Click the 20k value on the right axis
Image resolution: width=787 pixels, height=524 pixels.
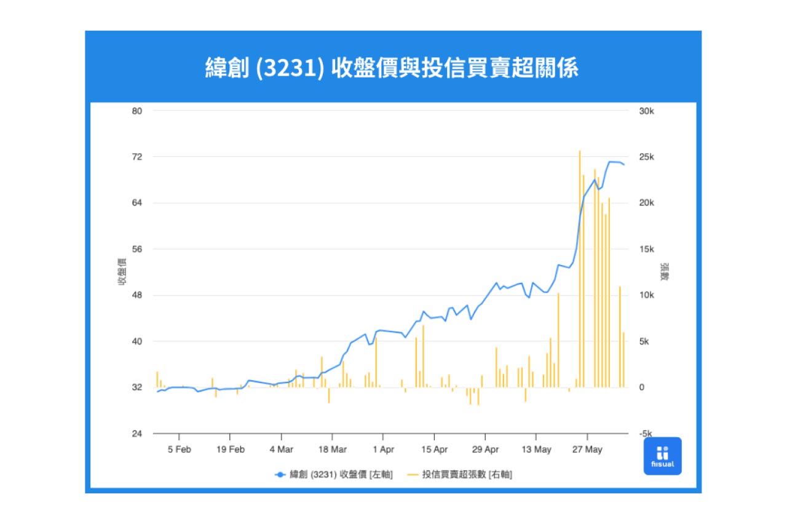(x=647, y=203)
